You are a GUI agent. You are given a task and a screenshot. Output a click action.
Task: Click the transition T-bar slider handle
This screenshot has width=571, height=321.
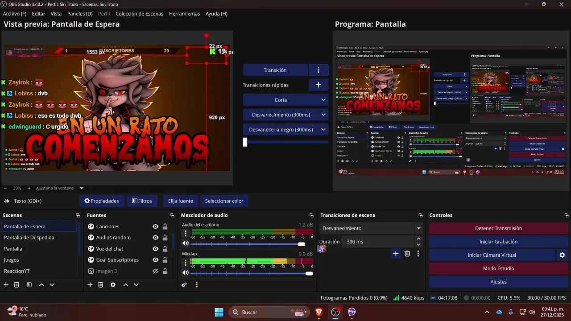[245, 142]
